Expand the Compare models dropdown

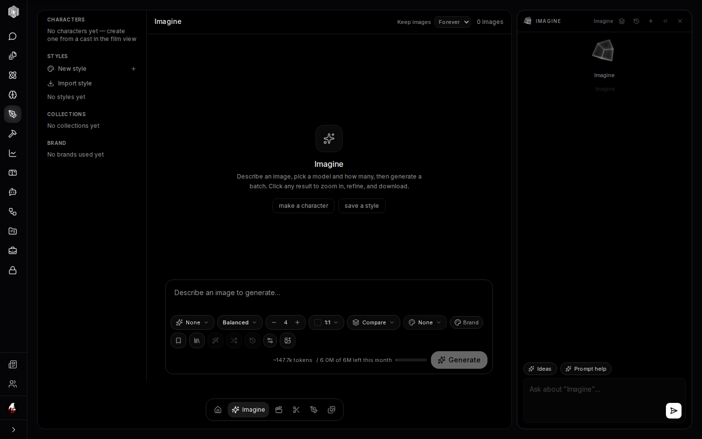pyautogui.click(x=373, y=322)
